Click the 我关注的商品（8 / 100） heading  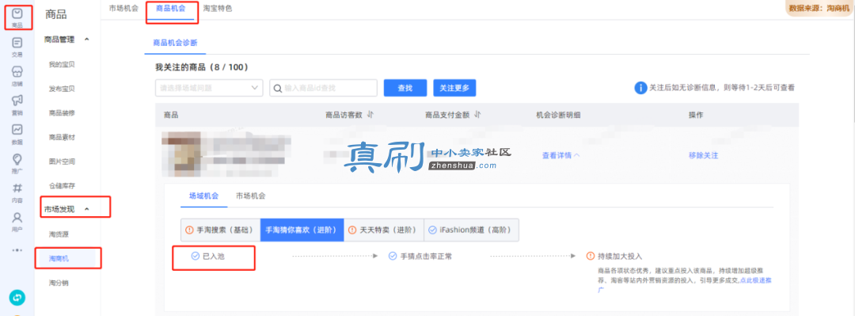click(202, 67)
